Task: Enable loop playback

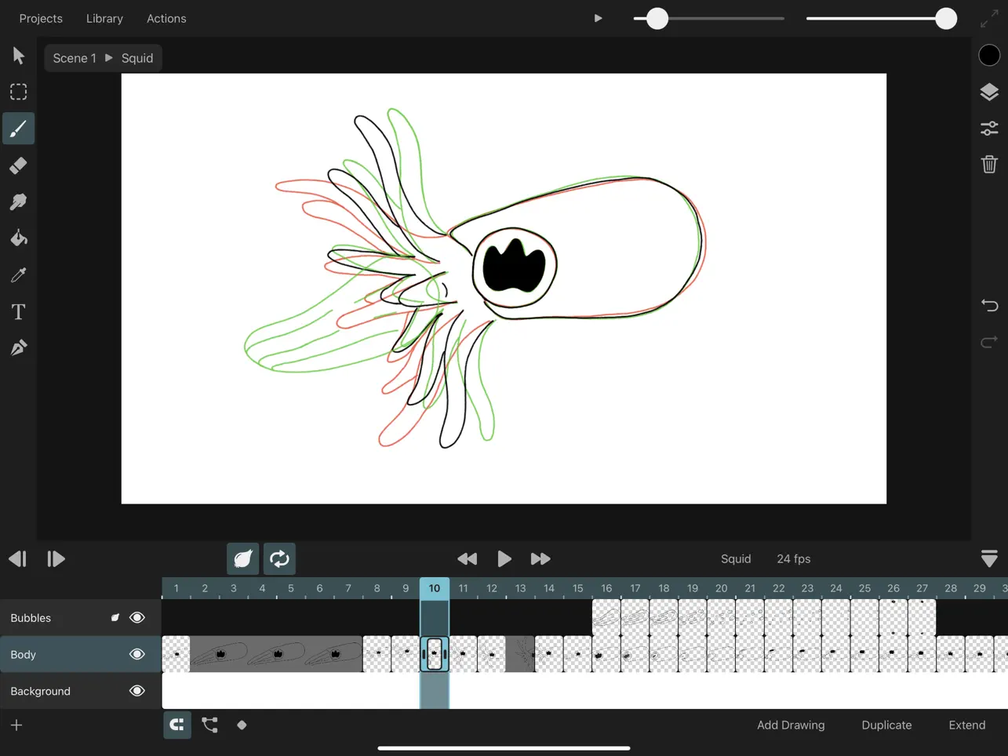Action: [279, 558]
